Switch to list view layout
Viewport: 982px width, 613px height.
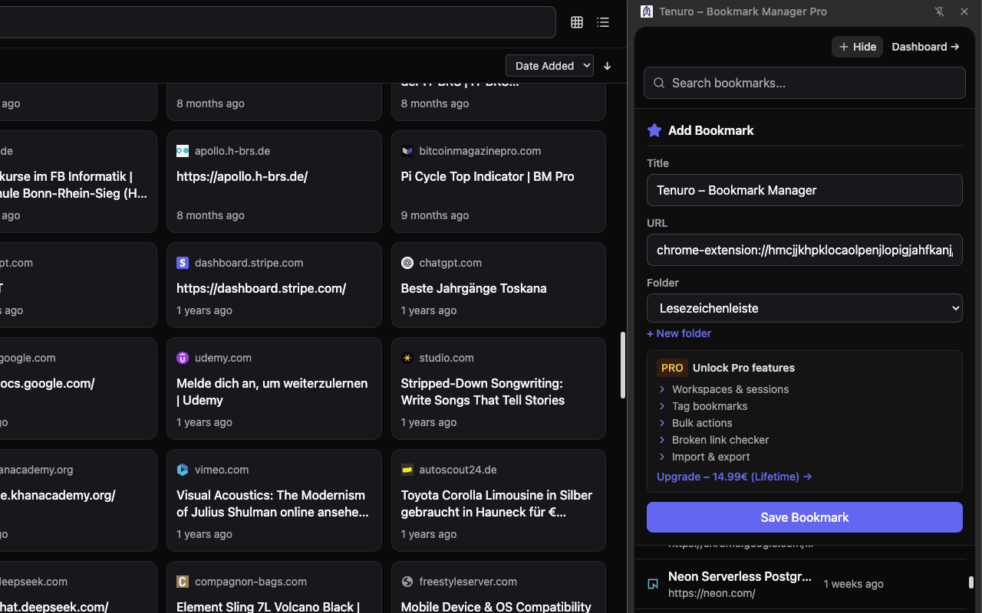(x=603, y=22)
